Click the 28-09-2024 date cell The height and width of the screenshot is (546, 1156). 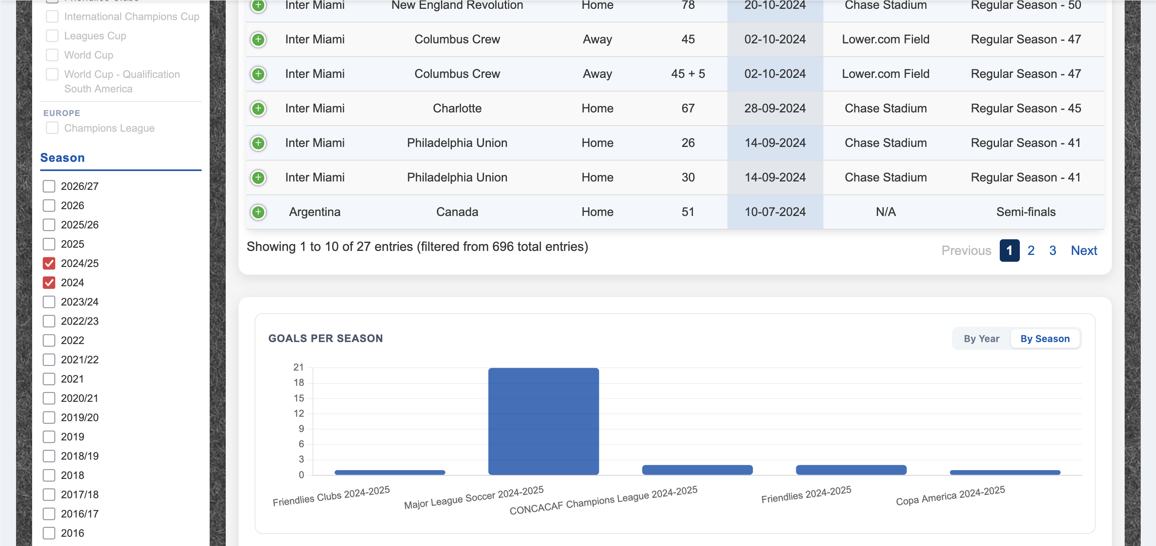click(775, 108)
